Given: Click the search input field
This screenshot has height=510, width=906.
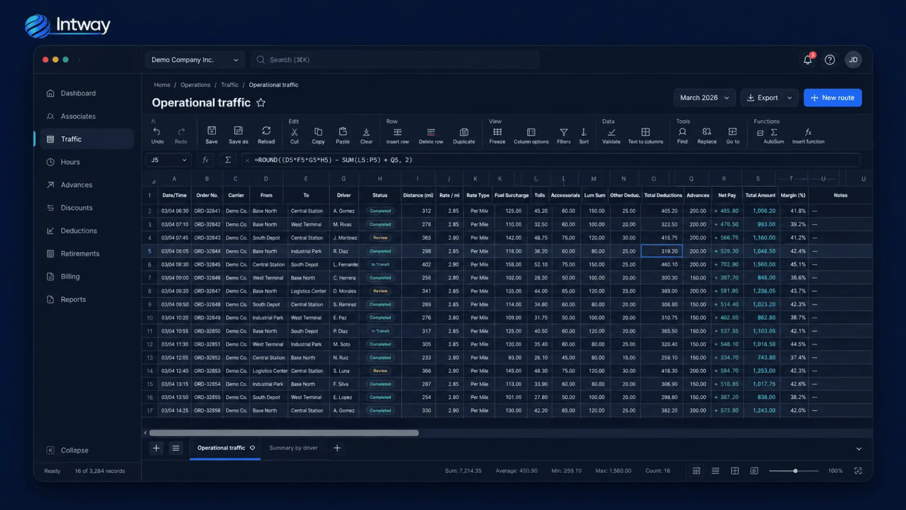Looking at the screenshot, I should click(395, 59).
